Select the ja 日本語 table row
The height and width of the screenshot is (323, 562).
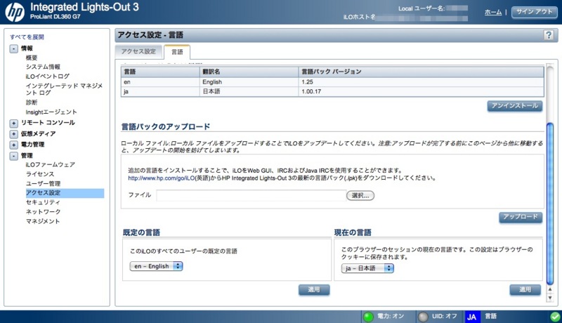pyautogui.click(x=332, y=92)
